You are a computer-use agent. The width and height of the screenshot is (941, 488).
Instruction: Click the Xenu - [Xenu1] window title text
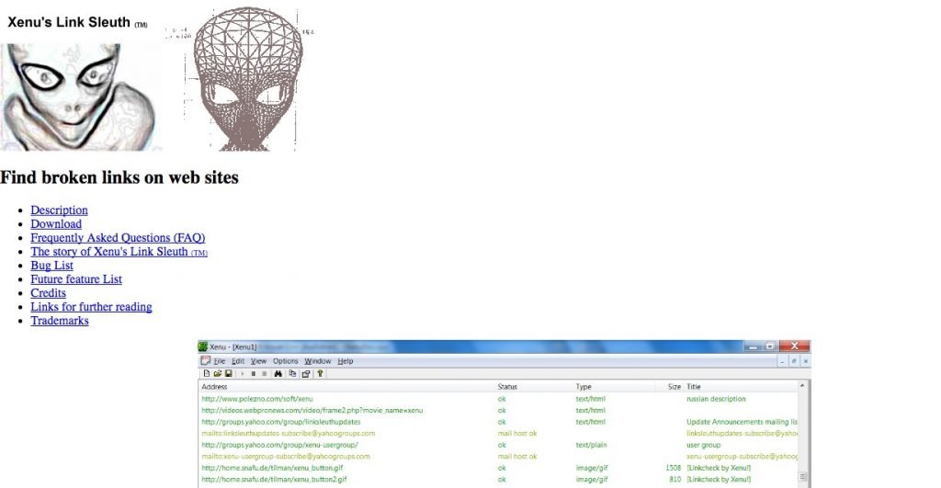(x=232, y=347)
